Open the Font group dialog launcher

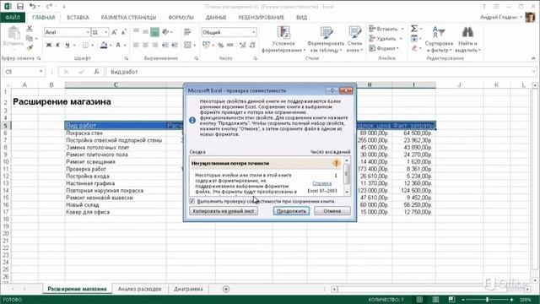127,58
